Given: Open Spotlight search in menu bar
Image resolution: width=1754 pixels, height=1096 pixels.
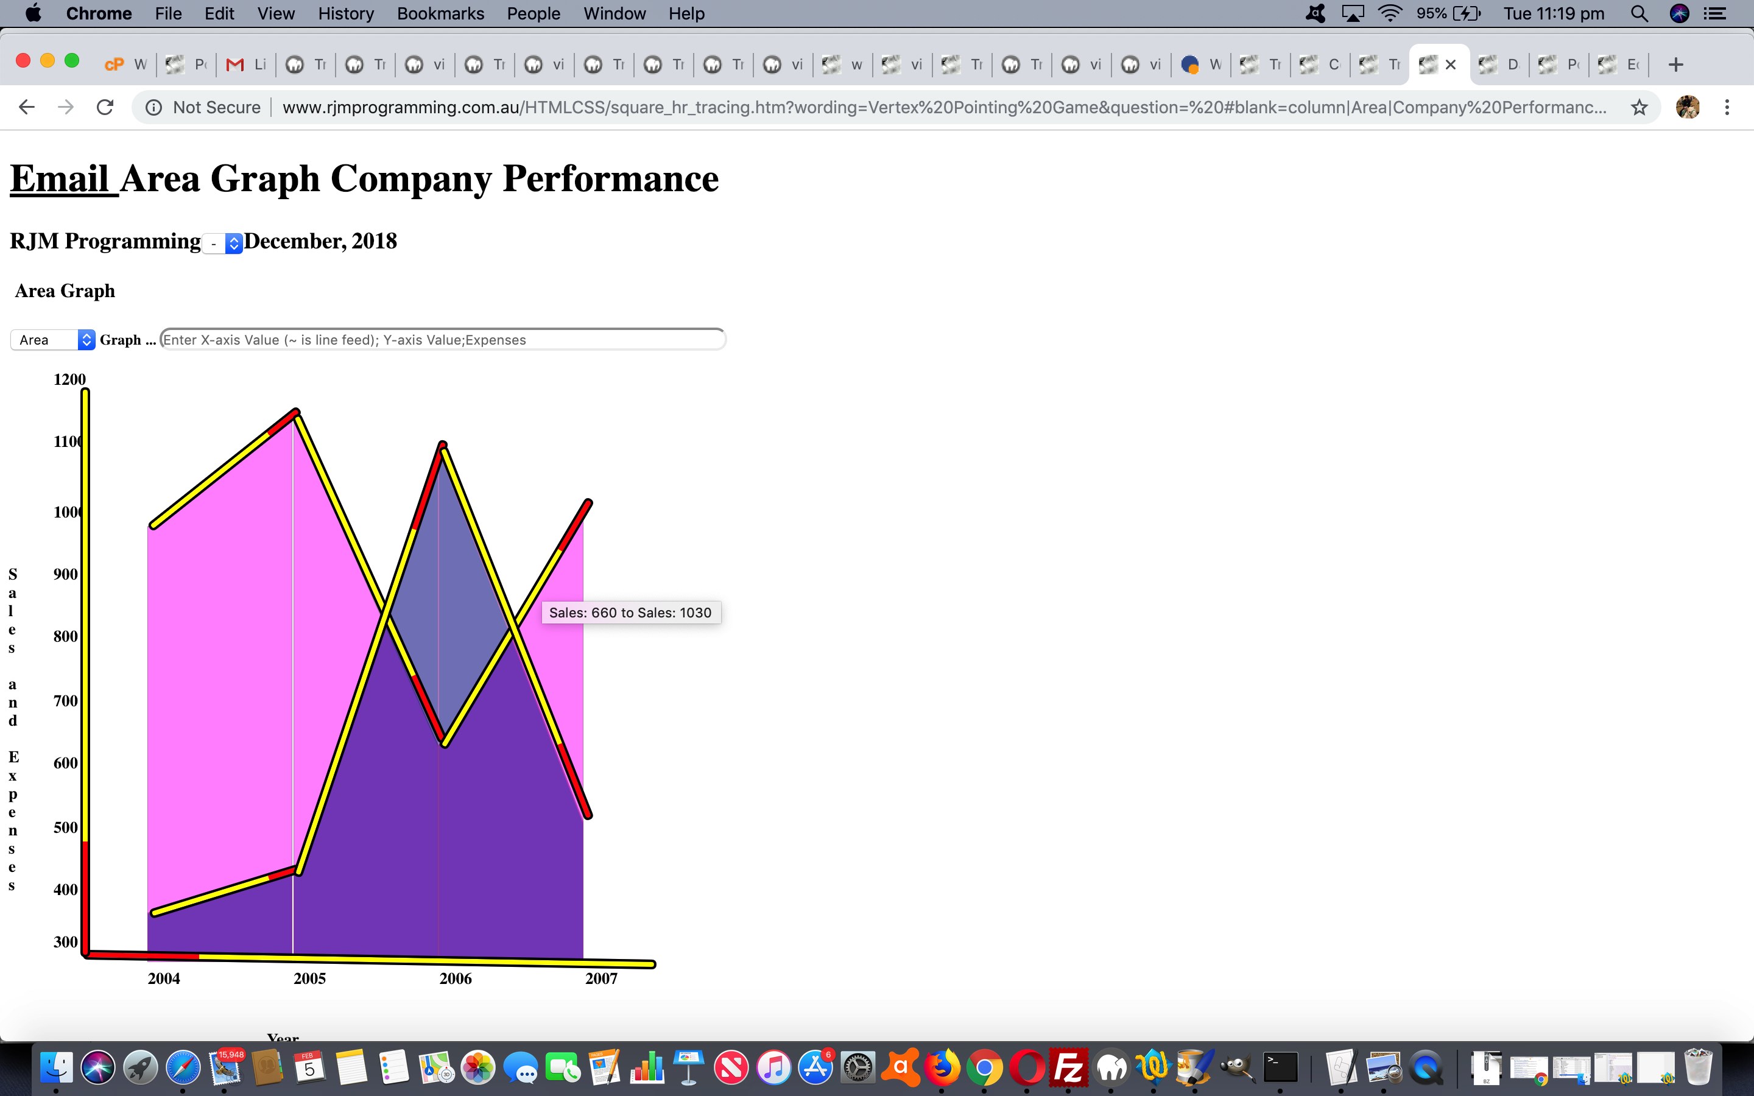Looking at the screenshot, I should tap(1640, 13).
